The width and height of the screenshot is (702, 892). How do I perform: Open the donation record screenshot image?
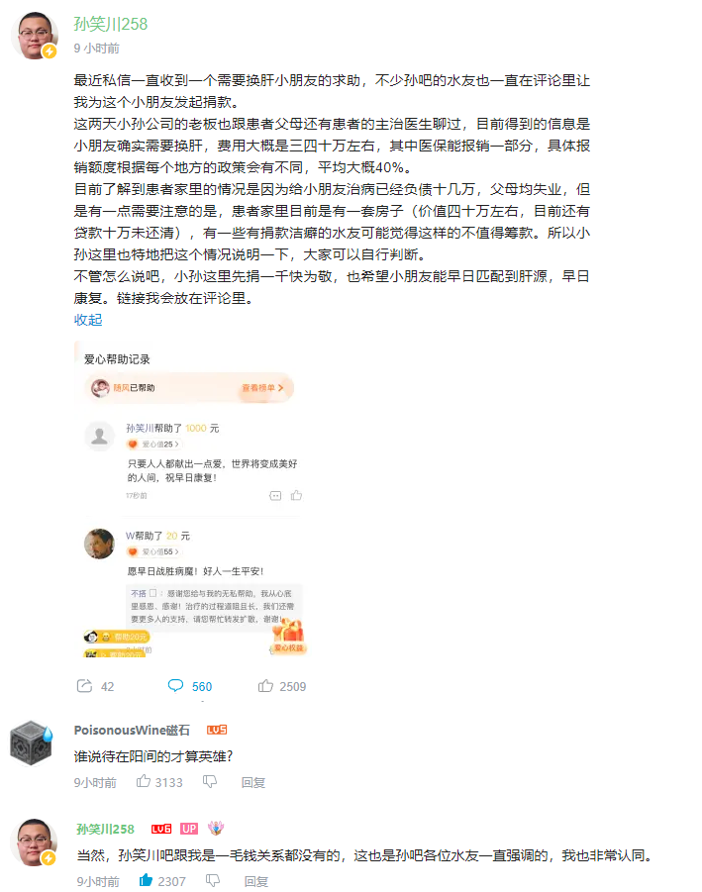(x=190, y=499)
